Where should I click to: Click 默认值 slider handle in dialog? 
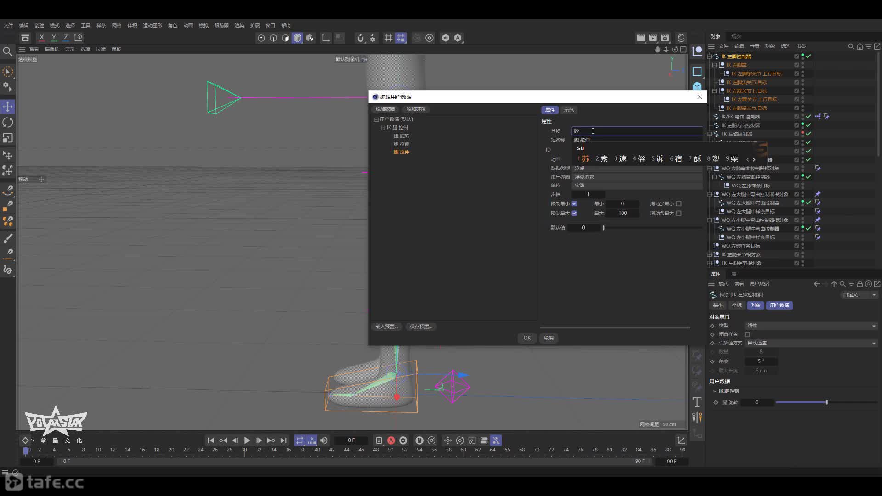click(603, 228)
